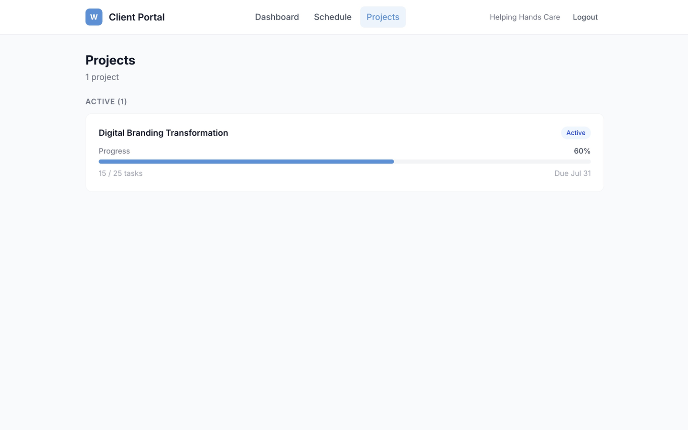
Task: Select the Projects page heading
Action: point(110,60)
